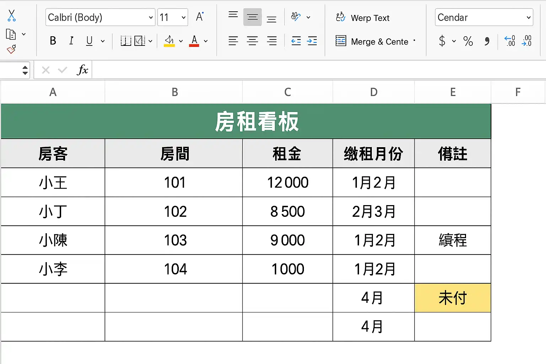Click the Align Text Right button

pos(272,41)
